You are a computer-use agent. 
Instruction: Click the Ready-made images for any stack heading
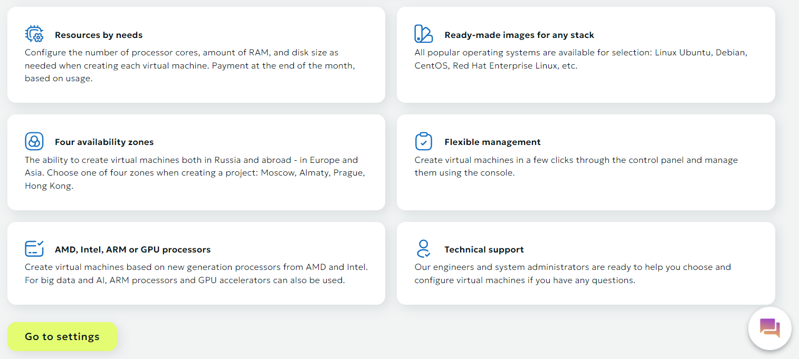519,35
